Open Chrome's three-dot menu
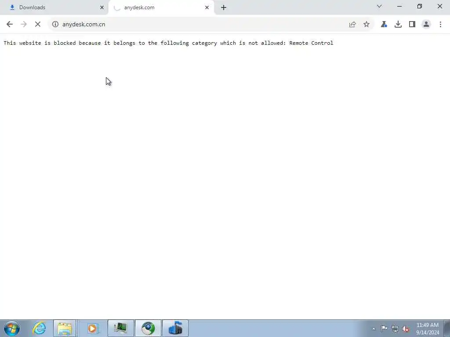The image size is (450, 337). (x=440, y=25)
